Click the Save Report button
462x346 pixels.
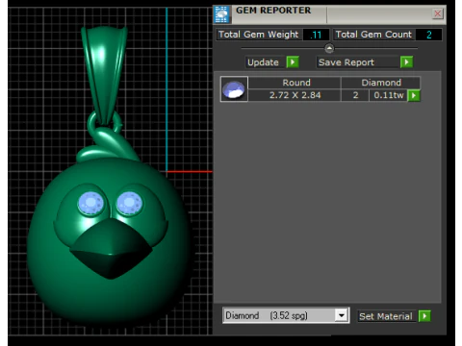(358, 62)
